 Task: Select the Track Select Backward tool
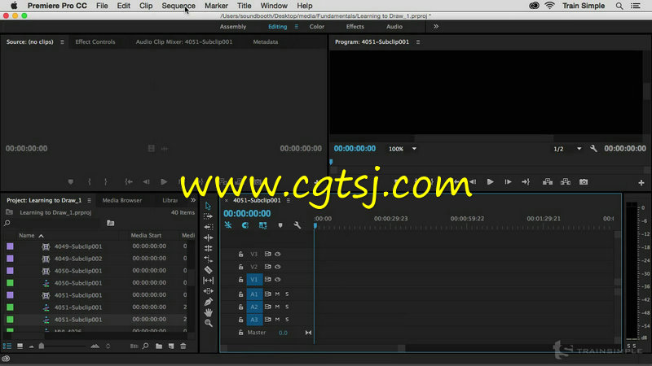tap(209, 227)
